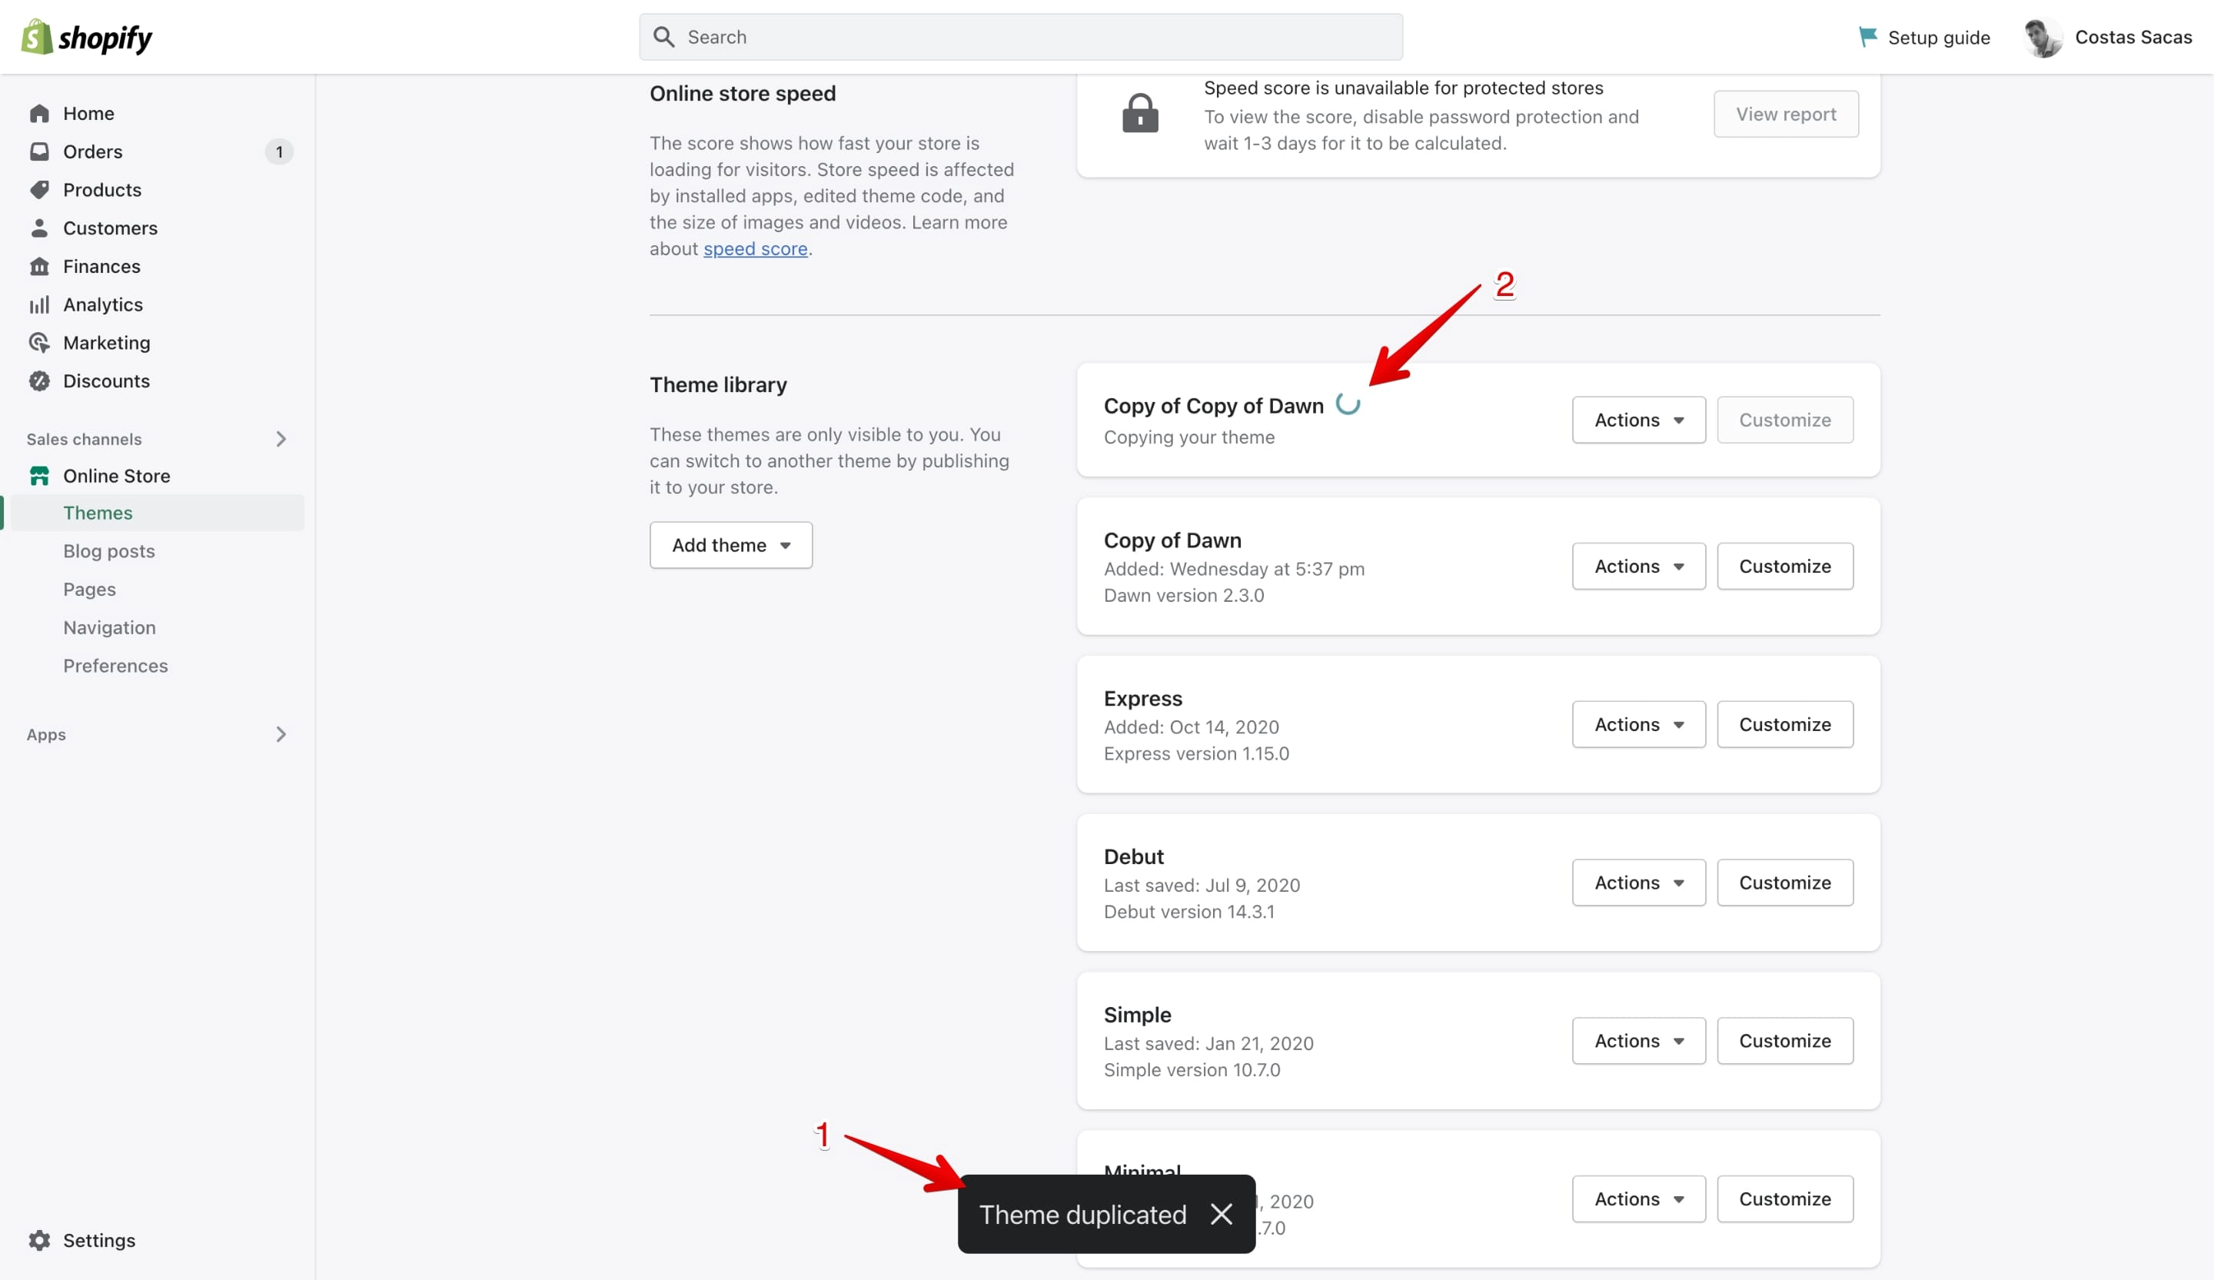The image size is (2214, 1280).
Task: Click the Settings gear icon
Action: click(38, 1239)
